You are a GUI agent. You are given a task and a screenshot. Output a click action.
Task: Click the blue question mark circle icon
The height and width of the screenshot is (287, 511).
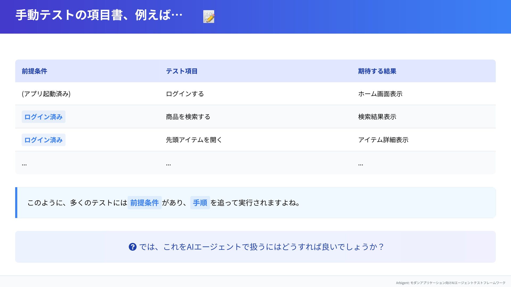point(133,247)
